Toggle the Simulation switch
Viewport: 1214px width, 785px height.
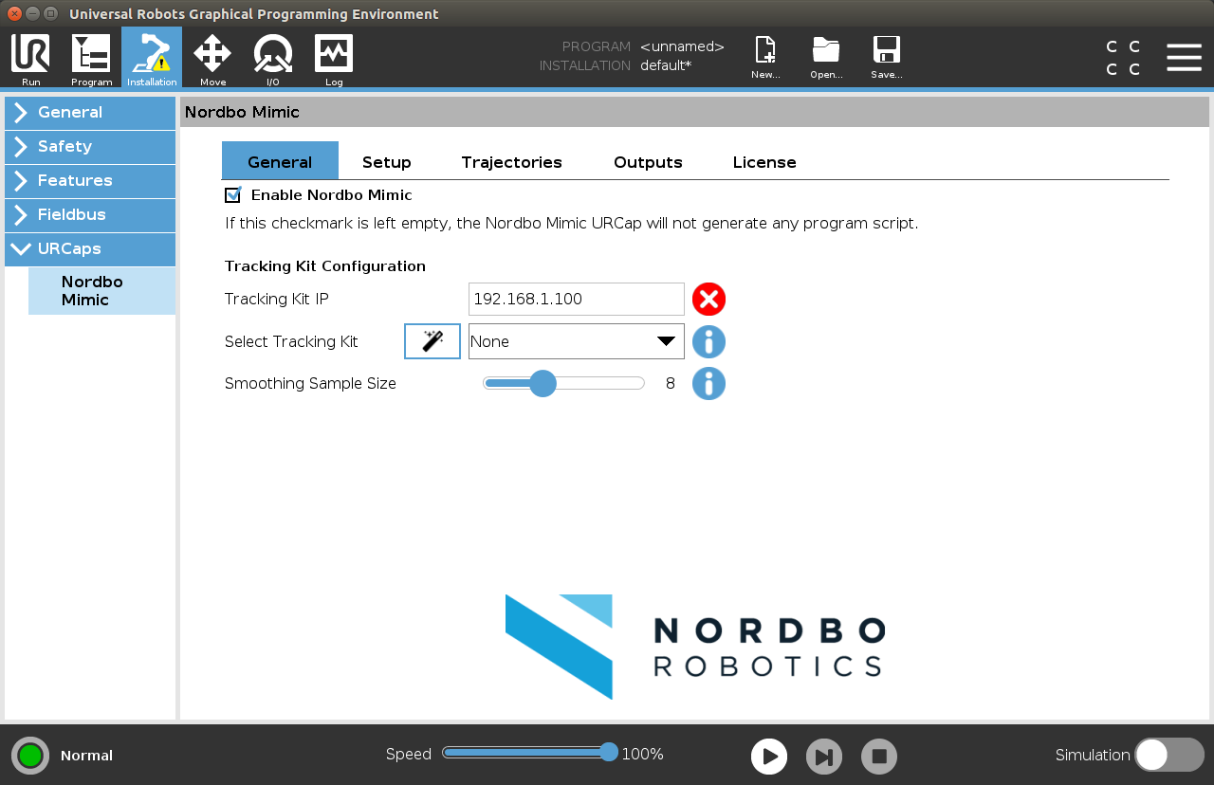(x=1169, y=755)
